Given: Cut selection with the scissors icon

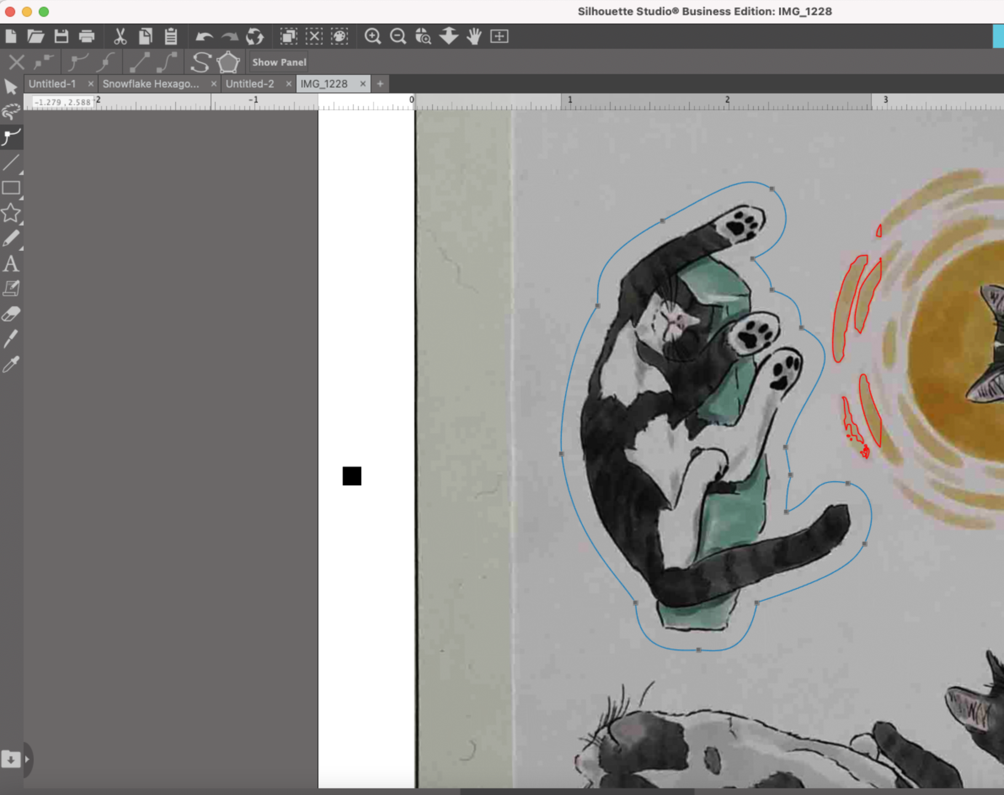Looking at the screenshot, I should coord(120,36).
